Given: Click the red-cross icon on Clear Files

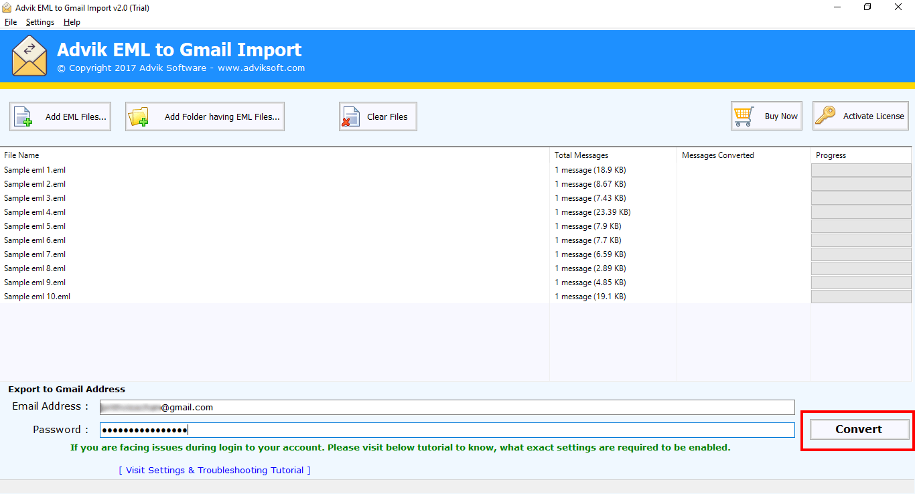Looking at the screenshot, I should [x=350, y=116].
